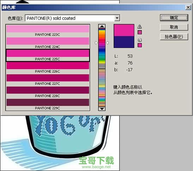Select the PANTONE 228C color
Image resolution: width=193 pixels, height=171 pixels.
pos(48,92)
